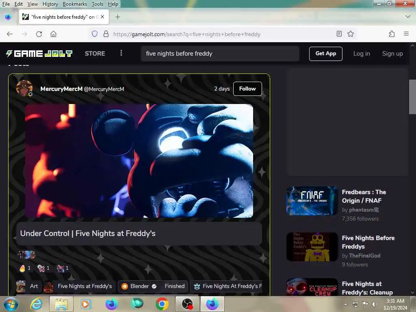The image size is (416, 312).
Task: Click the Get App button
Action: pyautogui.click(x=326, y=54)
